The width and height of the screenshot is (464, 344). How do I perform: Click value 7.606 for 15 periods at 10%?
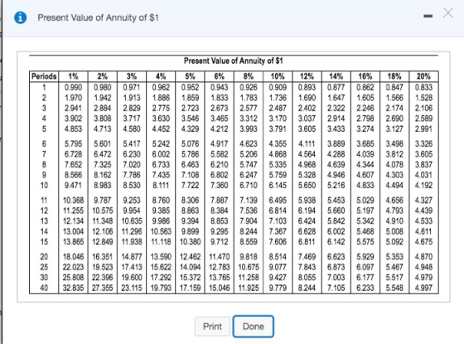[x=278, y=242]
